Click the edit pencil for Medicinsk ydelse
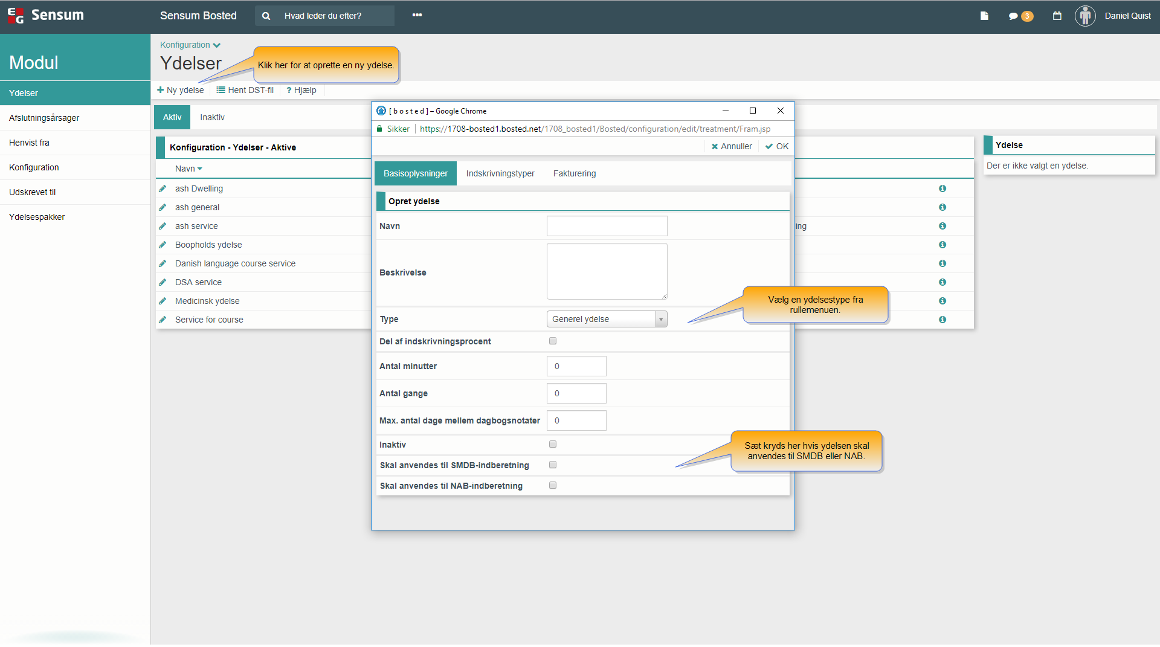The image size is (1160, 647). 163,301
